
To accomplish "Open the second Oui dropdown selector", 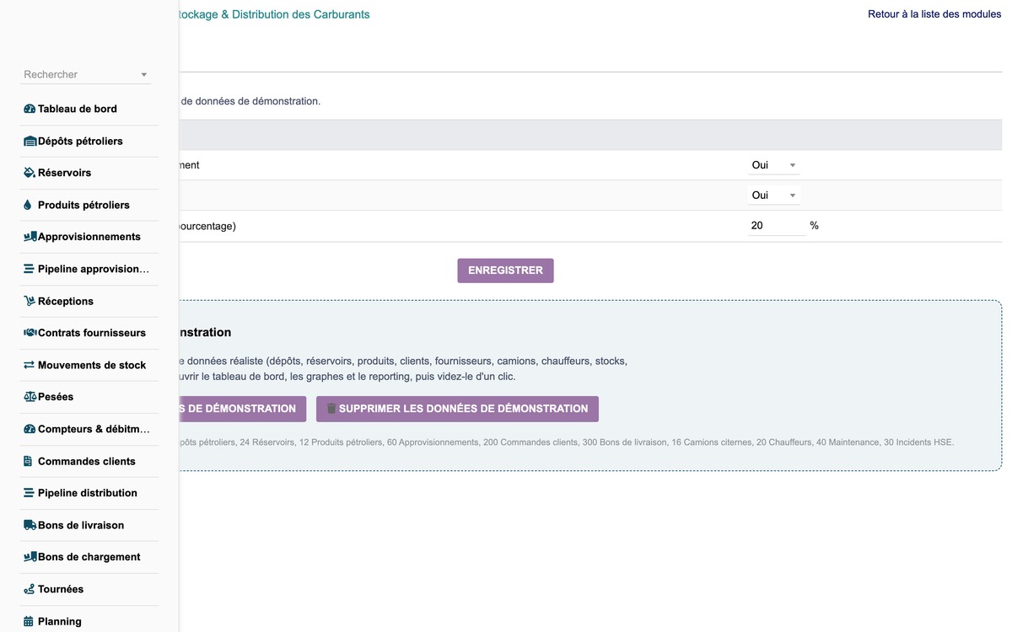I will point(773,195).
